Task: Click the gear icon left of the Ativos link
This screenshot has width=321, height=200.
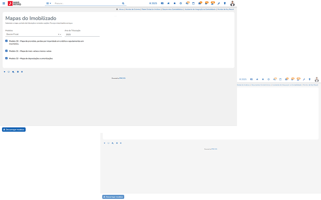Action: tap(117, 9)
